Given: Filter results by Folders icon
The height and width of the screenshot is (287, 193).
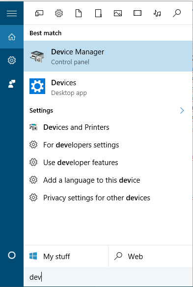Looking at the screenshot, I should [98, 13].
